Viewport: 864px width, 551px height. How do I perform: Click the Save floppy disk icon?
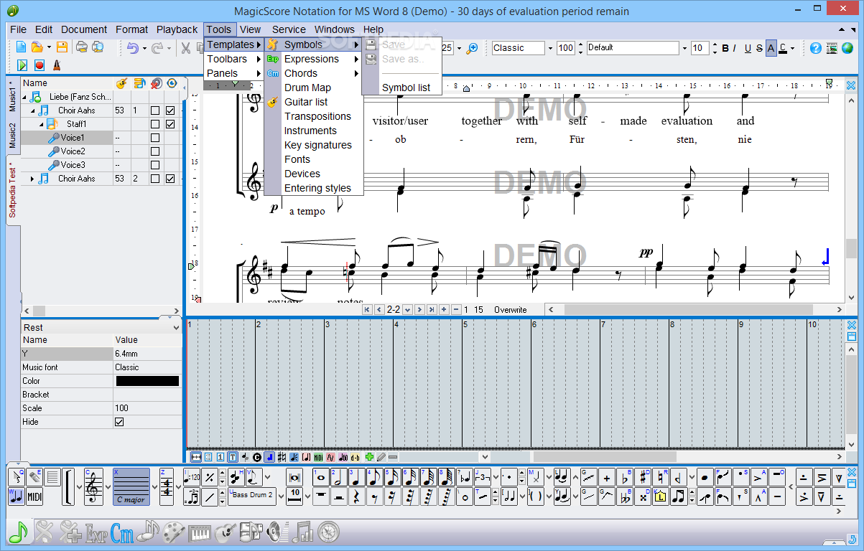pos(62,47)
